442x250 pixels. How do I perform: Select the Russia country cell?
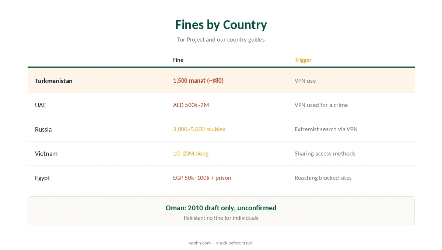pyautogui.click(x=43, y=129)
